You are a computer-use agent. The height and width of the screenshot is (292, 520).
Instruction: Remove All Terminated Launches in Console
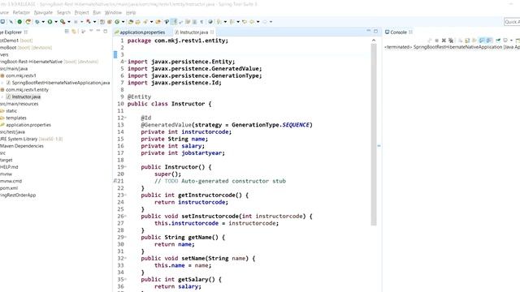(x=451, y=41)
